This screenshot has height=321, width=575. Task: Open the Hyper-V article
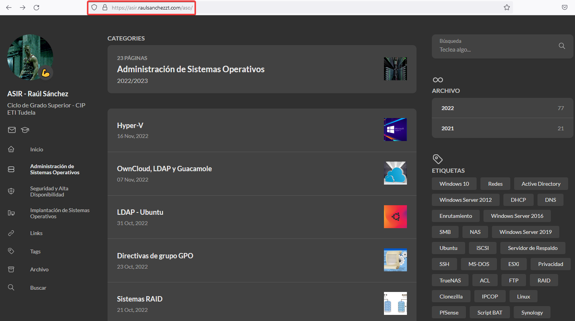pos(130,126)
